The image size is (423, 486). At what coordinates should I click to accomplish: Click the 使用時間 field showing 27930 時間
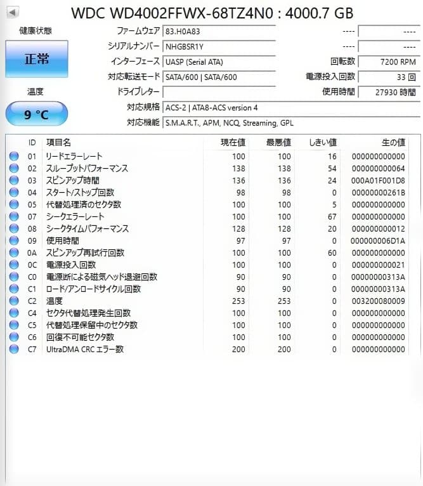(x=387, y=92)
